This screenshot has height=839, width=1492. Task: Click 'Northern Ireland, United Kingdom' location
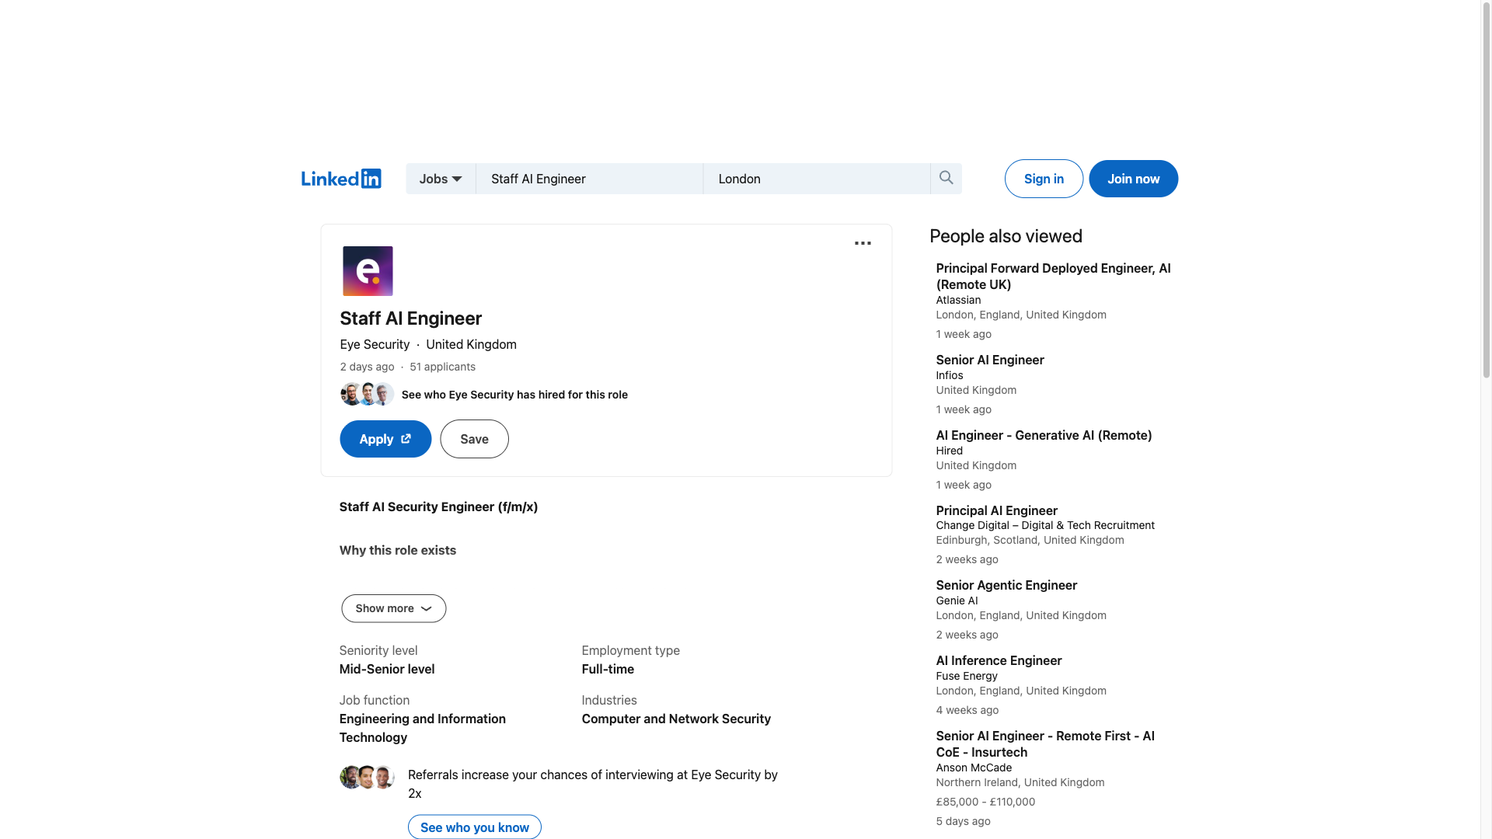point(1020,782)
